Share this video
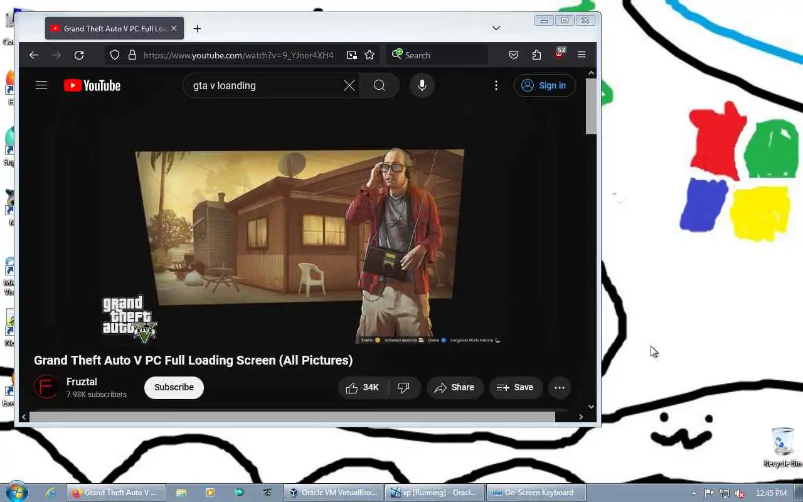The image size is (803, 502). coord(455,387)
